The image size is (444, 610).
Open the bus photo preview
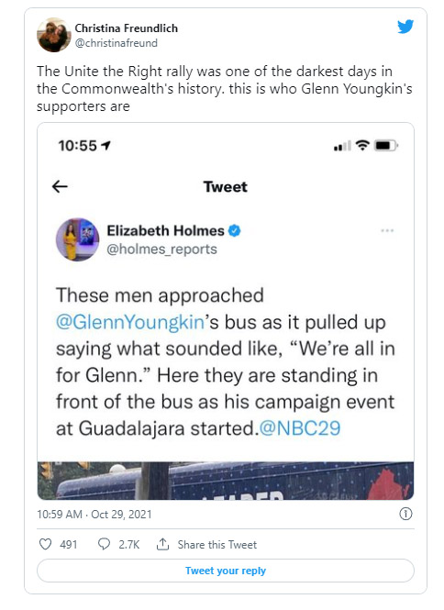click(226, 481)
